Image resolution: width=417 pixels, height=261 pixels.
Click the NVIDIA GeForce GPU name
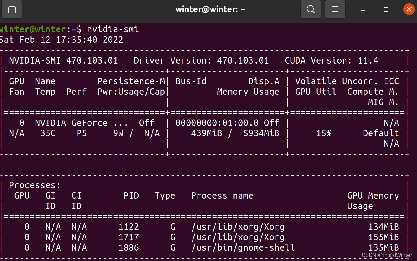click(81, 123)
